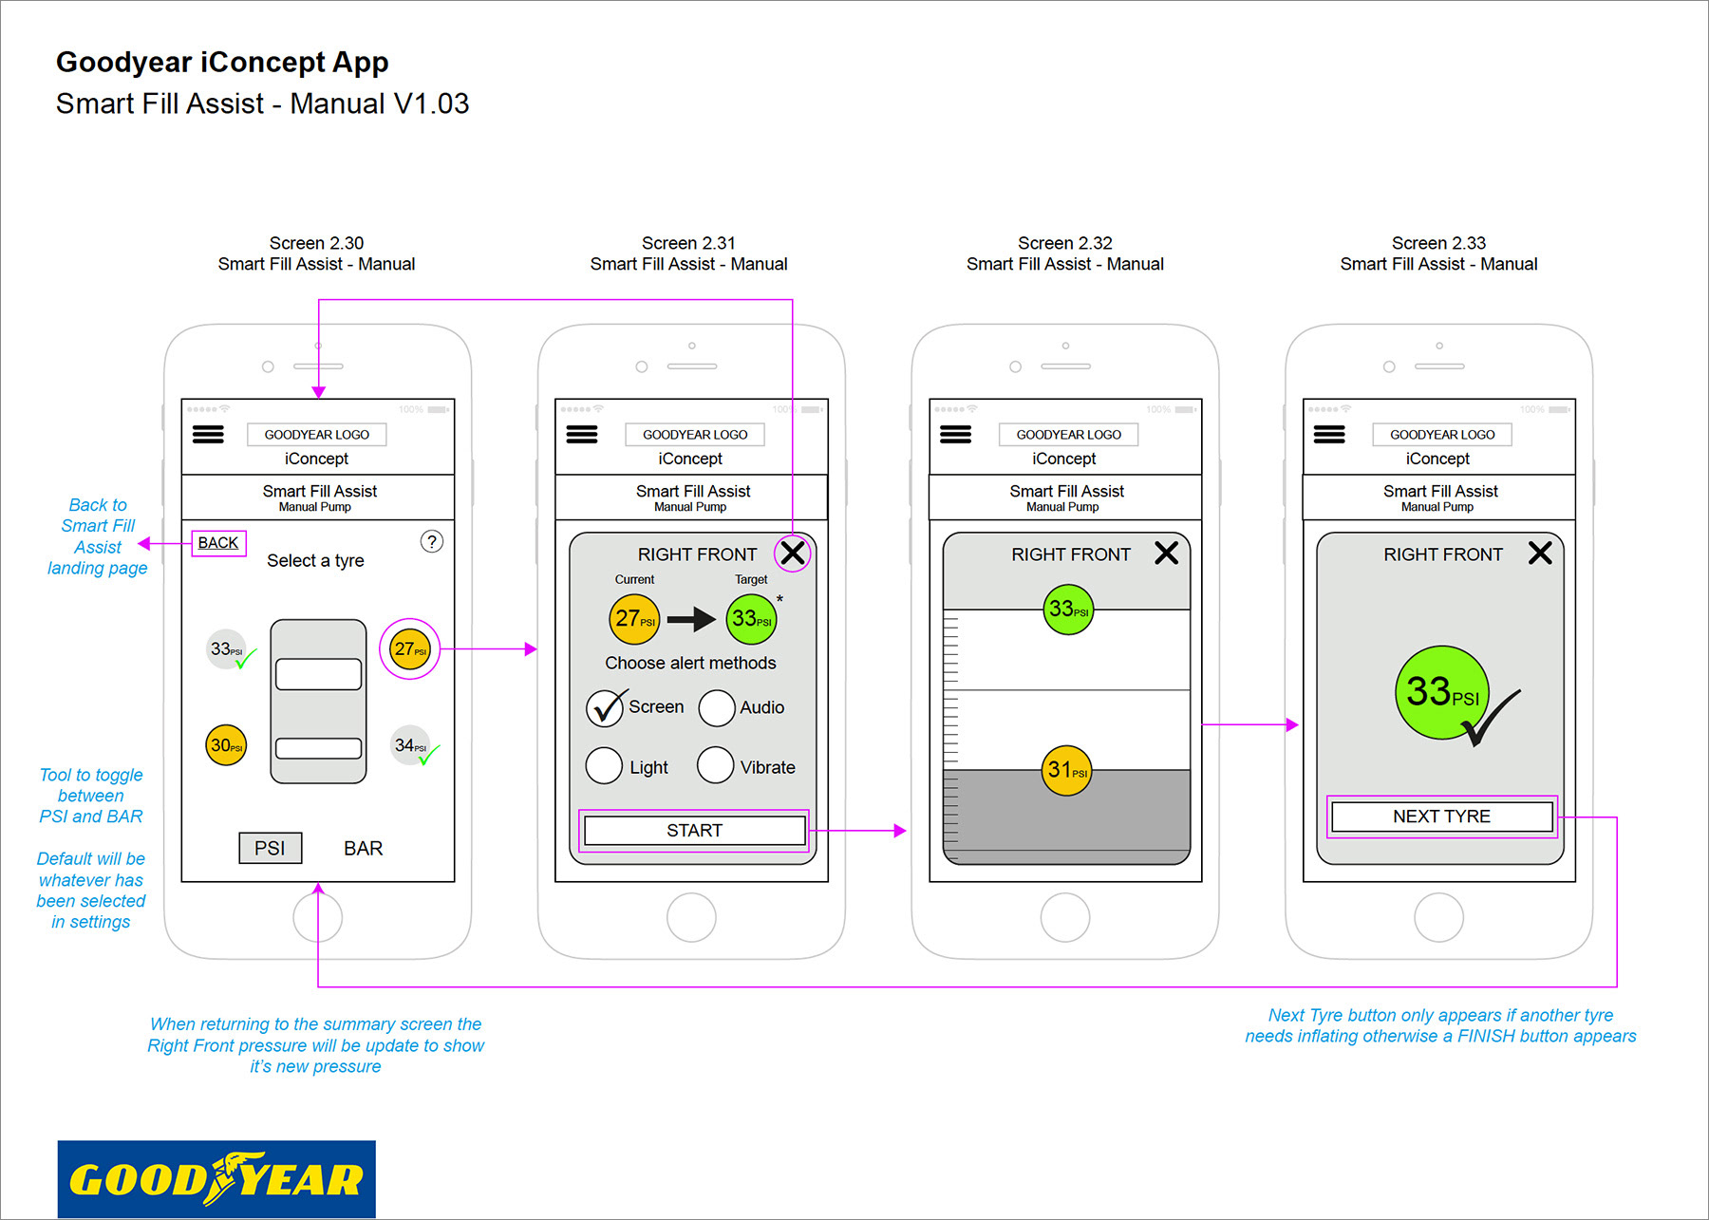This screenshot has height=1220, width=1709.
Task: Open hamburger menu on Screen 2.31
Action: 582,435
